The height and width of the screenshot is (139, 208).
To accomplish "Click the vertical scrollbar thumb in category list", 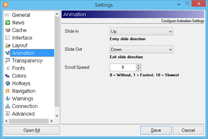I will [57, 61].
